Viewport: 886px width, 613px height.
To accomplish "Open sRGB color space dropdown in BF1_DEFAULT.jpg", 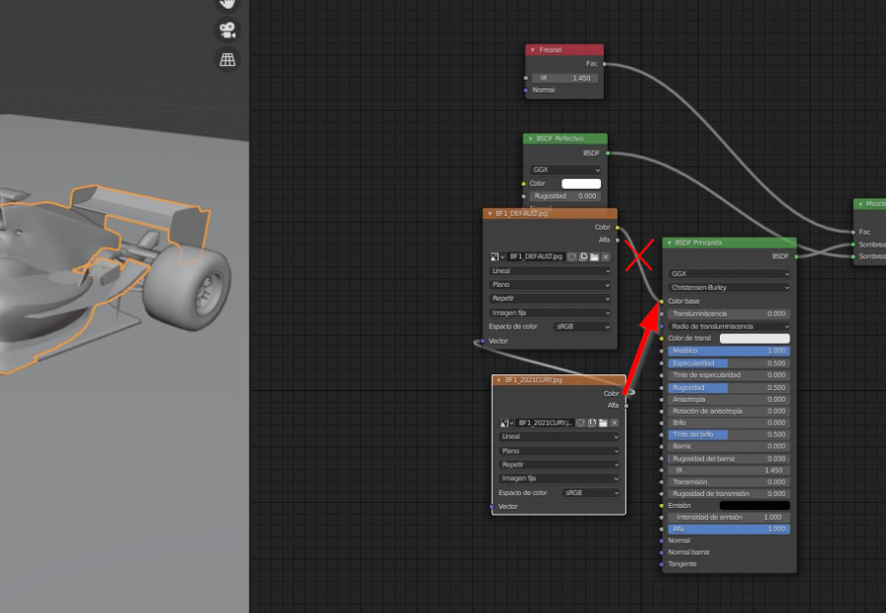I will pyautogui.click(x=582, y=326).
